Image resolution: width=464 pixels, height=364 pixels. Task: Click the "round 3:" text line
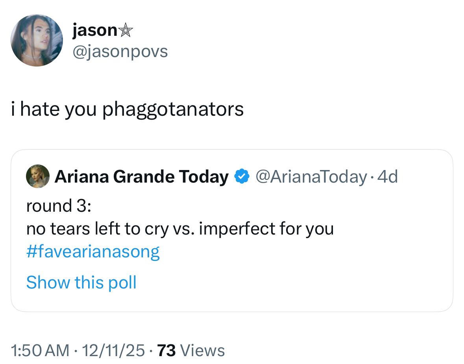(x=59, y=206)
